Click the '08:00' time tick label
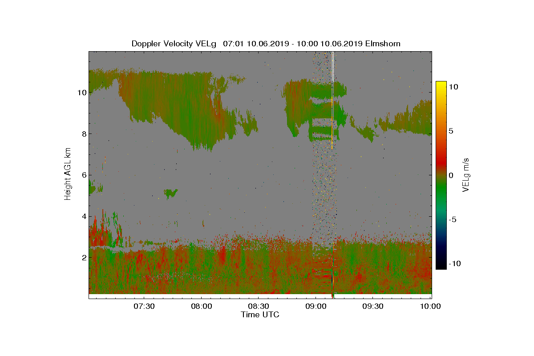This screenshot has height=356, width=534. pos(201,306)
